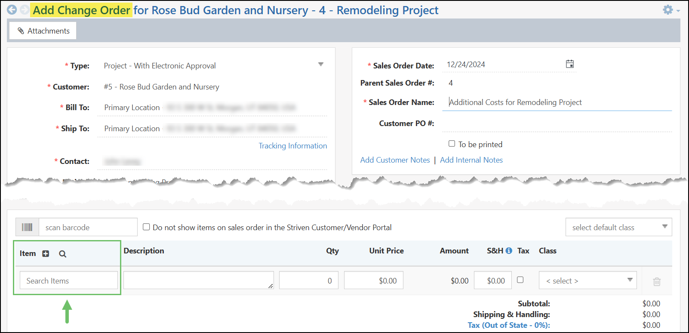Image resolution: width=689 pixels, height=333 pixels.
Task: Click the line item Description box
Action: (x=199, y=280)
